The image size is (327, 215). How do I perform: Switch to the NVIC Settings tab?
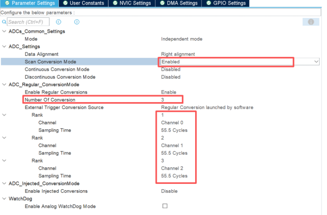[x=132, y=3]
